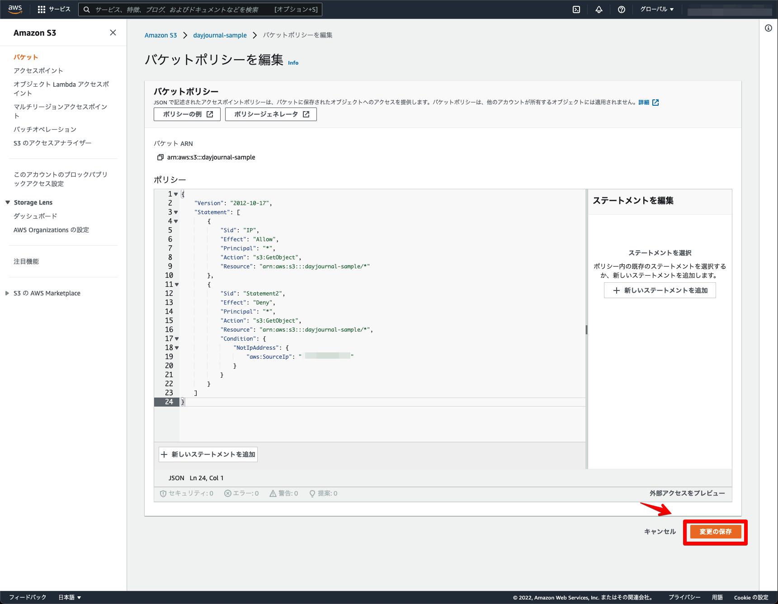The image size is (778, 604).
Task: Click the 警告: 0 status indicator
Action: [x=283, y=493]
